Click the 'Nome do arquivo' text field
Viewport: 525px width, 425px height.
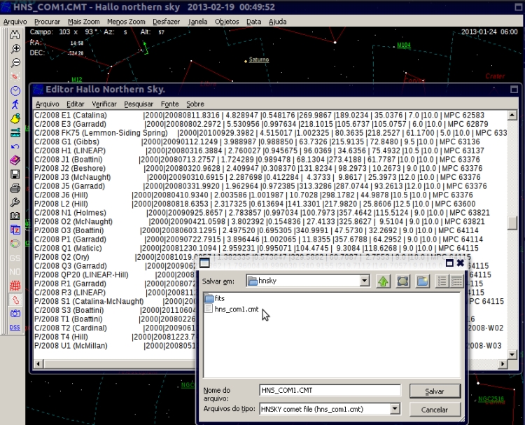click(330, 390)
